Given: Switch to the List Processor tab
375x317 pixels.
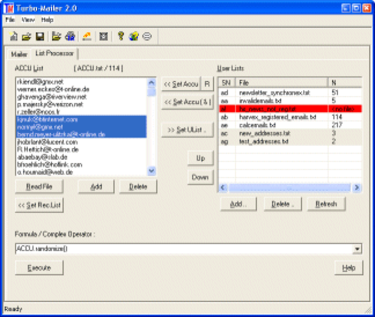Looking at the screenshot, I should tap(55, 53).
